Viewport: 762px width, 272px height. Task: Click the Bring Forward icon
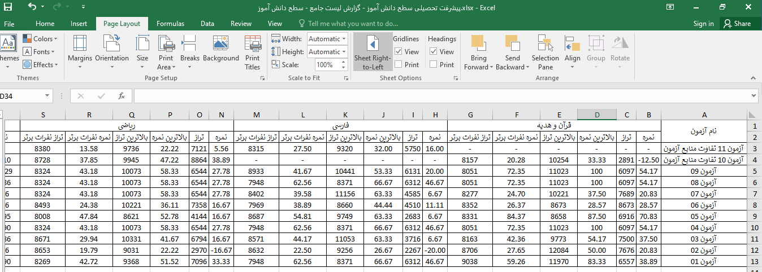pyautogui.click(x=478, y=43)
